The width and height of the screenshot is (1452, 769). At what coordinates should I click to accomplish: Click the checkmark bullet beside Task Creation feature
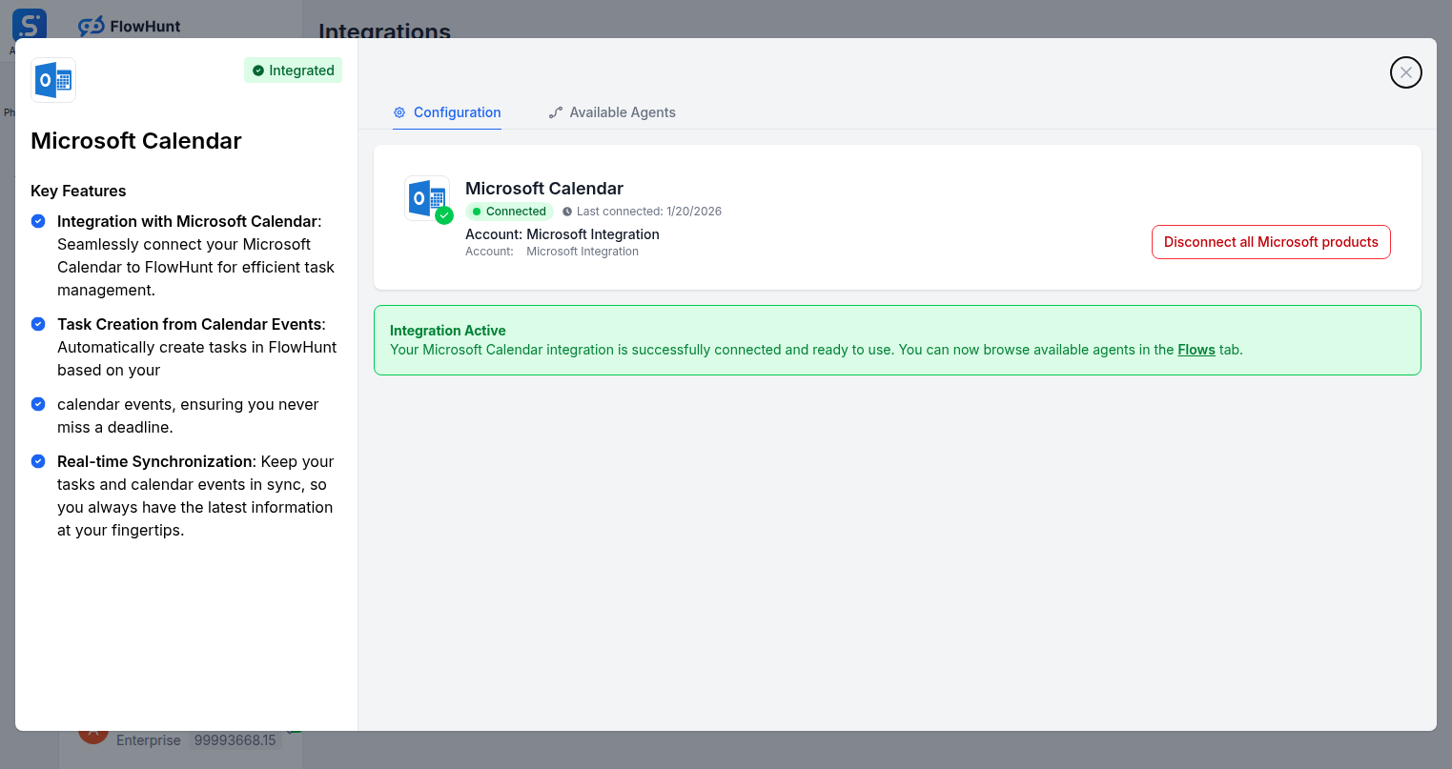[x=38, y=323]
